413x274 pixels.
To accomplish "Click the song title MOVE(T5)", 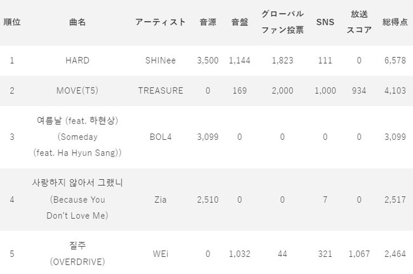I will tap(77, 90).
